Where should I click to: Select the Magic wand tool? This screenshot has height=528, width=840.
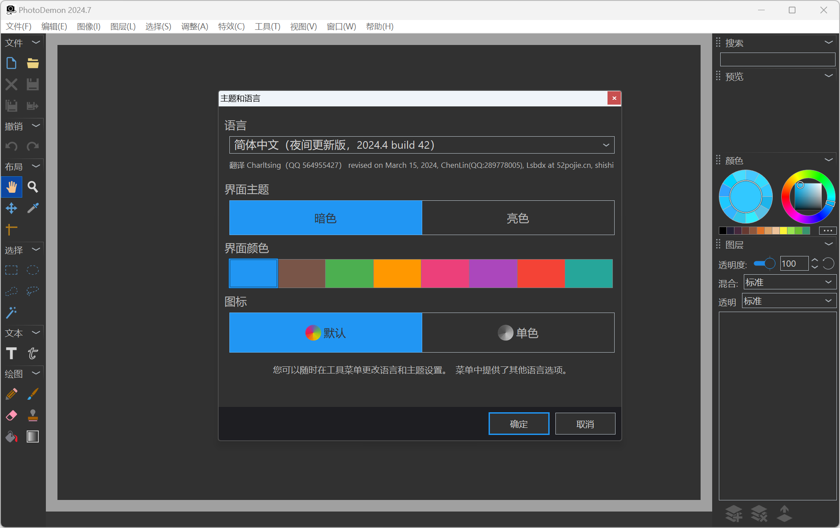pyautogui.click(x=12, y=313)
